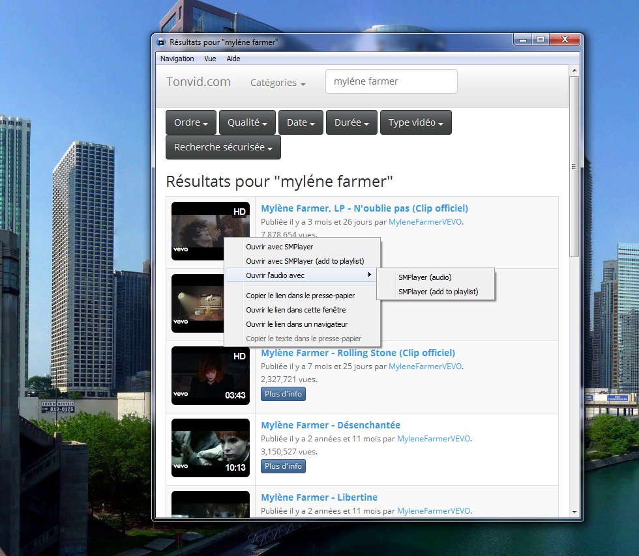Visit MyleneFarmerVEVO channel on Libertine result
This screenshot has width=639, height=556.
[x=434, y=511]
